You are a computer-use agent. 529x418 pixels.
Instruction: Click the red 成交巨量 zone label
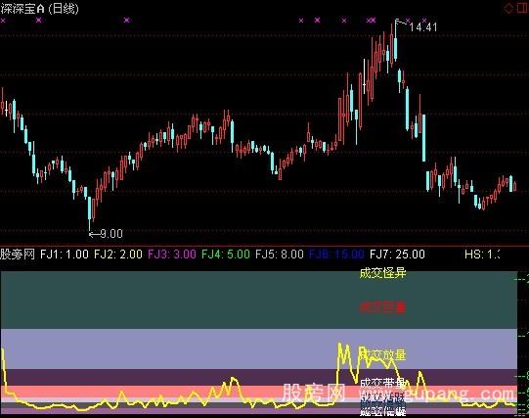[x=382, y=307]
